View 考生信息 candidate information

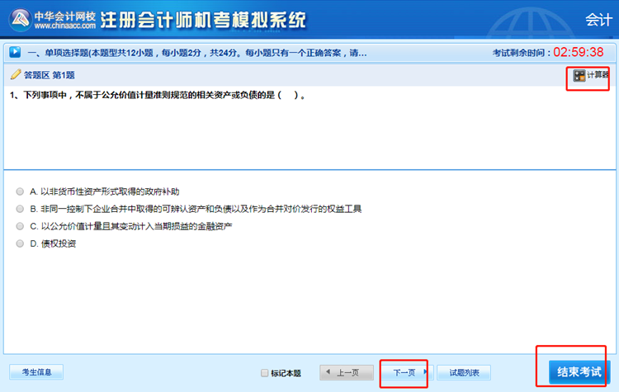pyautogui.click(x=36, y=372)
